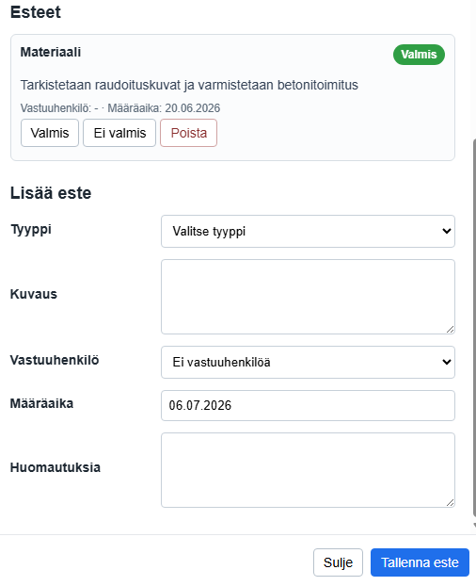Click the green Valmis status badge
This screenshot has height=586, width=476.
419,55
